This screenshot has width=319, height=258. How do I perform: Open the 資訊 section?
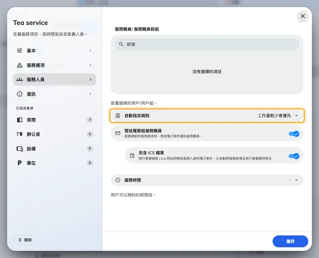(x=54, y=94)
